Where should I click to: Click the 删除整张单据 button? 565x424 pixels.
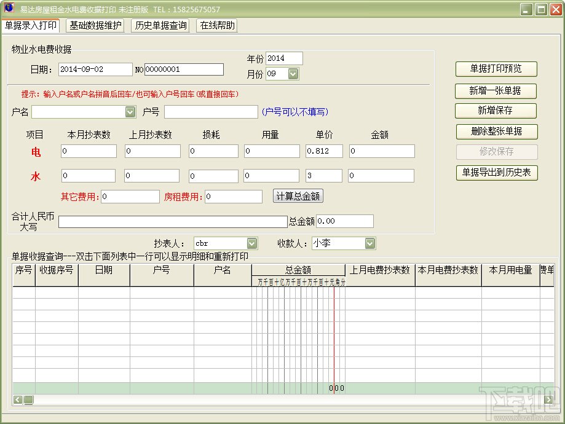[x=497, y=132]
